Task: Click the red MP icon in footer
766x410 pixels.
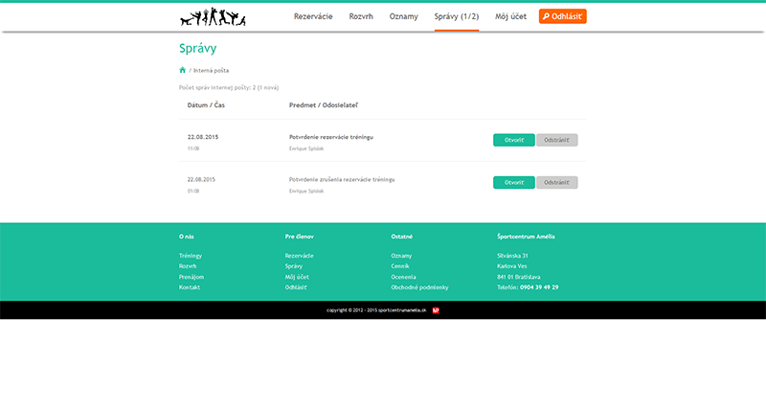Action: click(436, 310)
